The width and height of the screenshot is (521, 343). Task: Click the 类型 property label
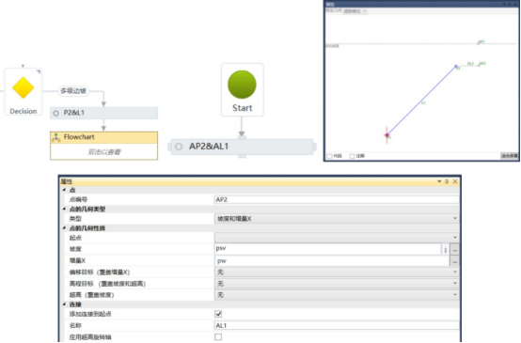coord(75,218)
